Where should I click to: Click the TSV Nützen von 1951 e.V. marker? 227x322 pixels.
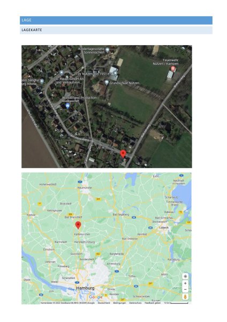tap(115, 73)
